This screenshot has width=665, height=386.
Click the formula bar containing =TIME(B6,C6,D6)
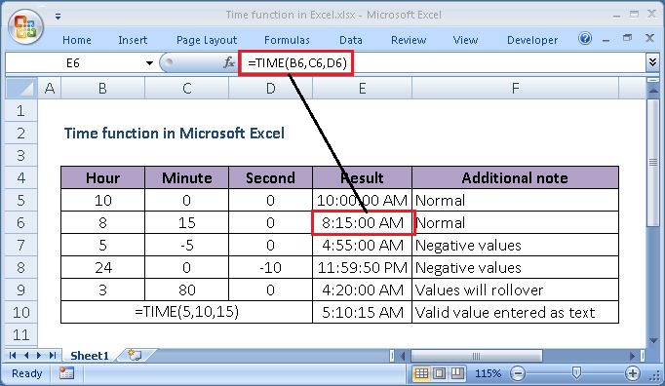pos(443,63)
